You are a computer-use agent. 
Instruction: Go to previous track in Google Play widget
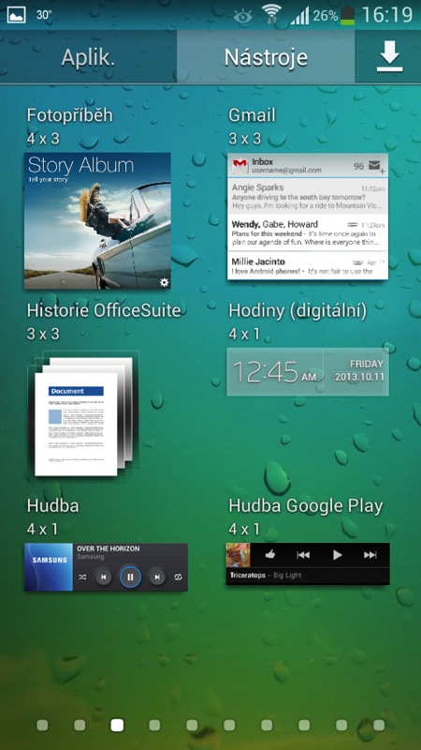pos(303,555)
